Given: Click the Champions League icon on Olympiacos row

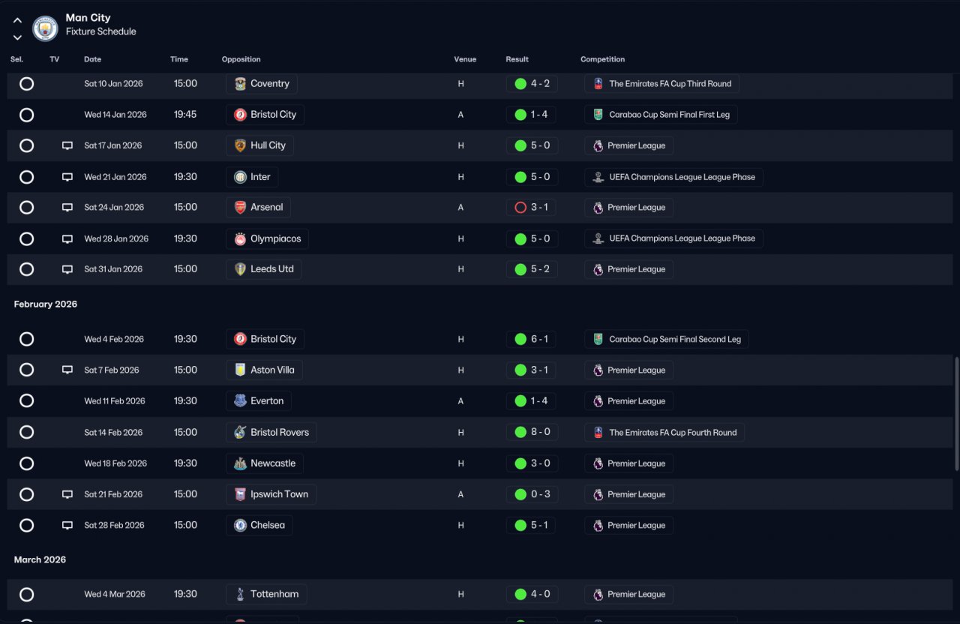Looking at the screenshot, I should pyautogui.click(x=598, y=238).
